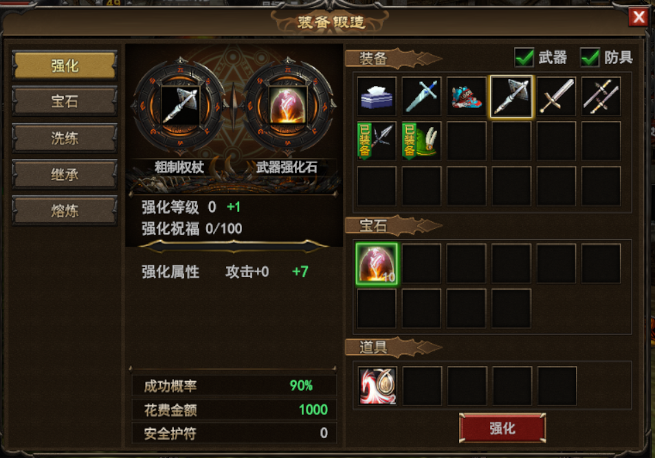
Task: Toggle the 武器 weapon filter checkbox
Action: point(524,57)
